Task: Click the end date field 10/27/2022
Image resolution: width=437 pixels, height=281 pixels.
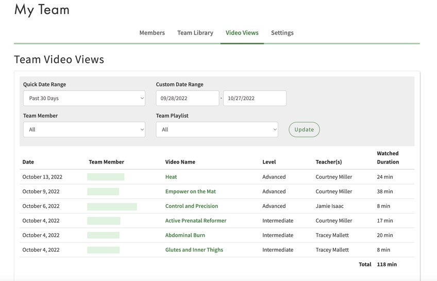Action: point(255,98)
